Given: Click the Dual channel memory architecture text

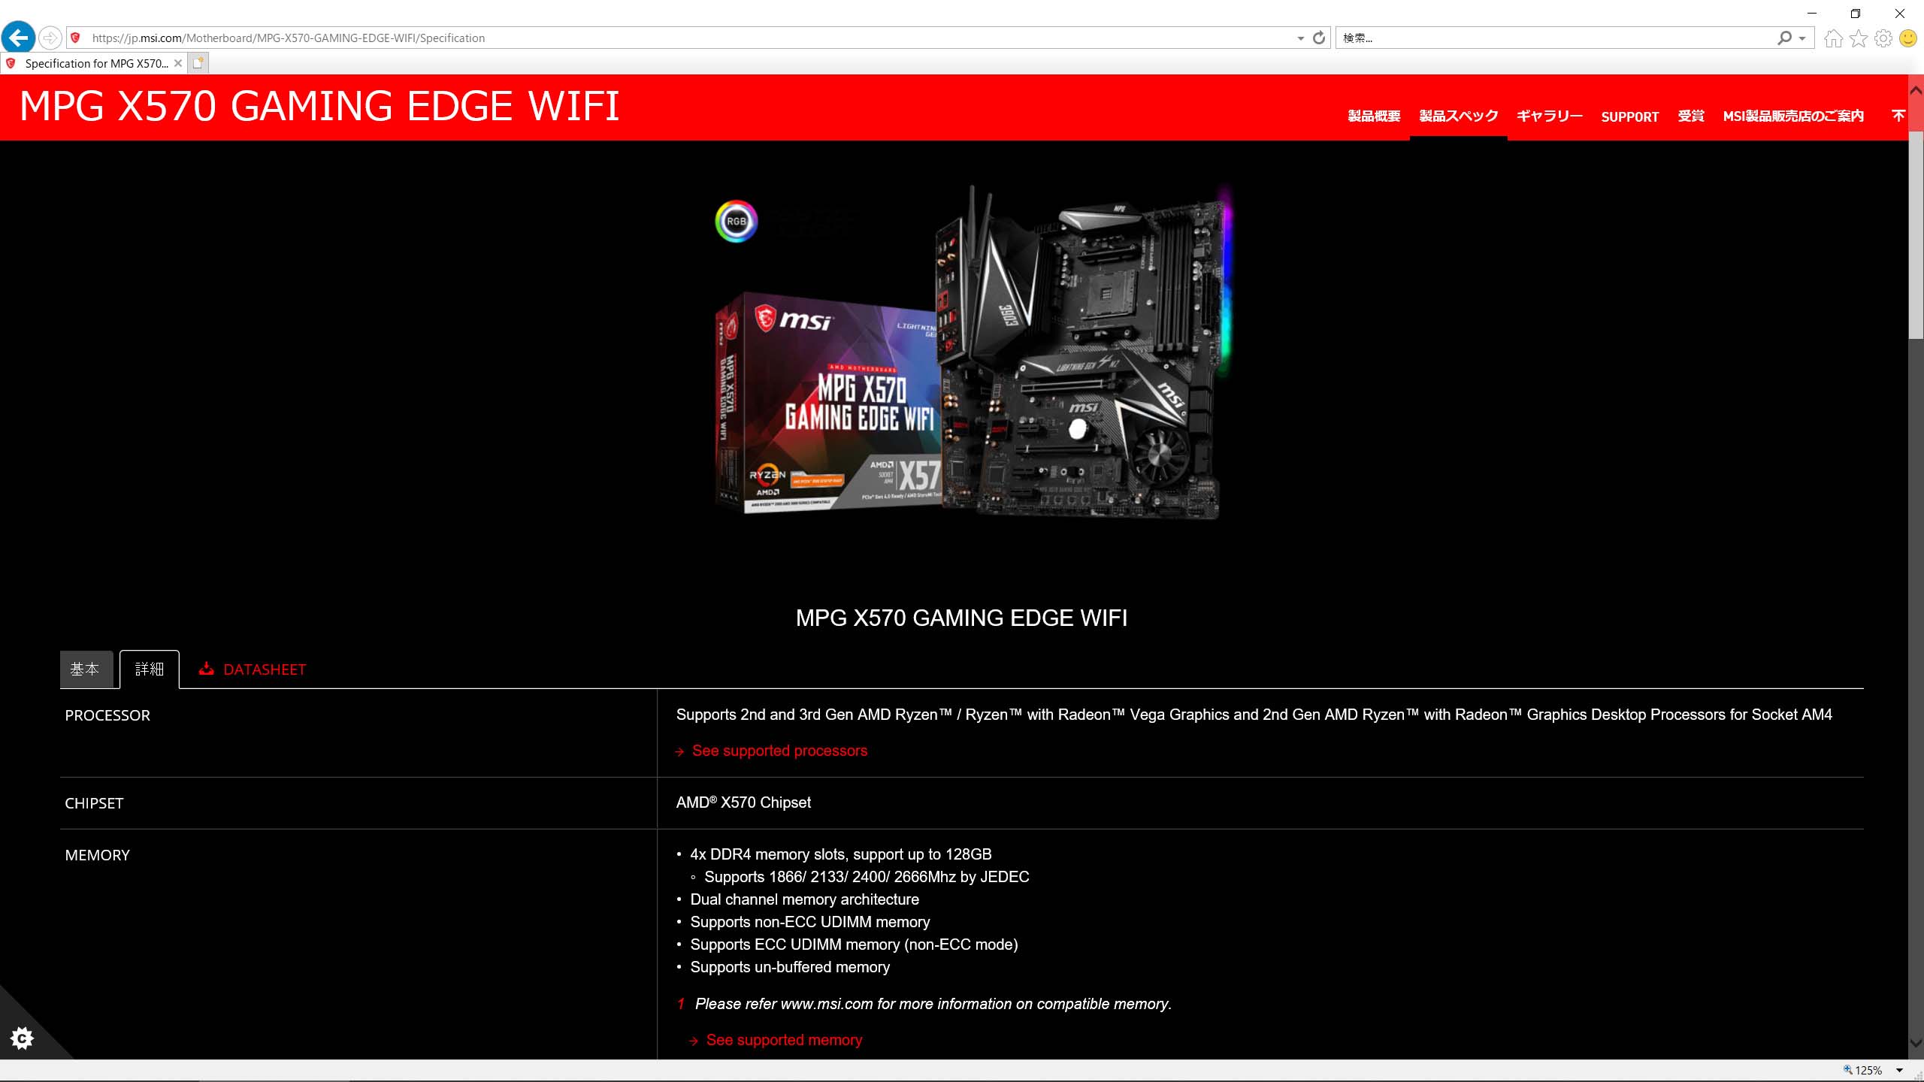Looking at the screenshot, I should (804, 899).
